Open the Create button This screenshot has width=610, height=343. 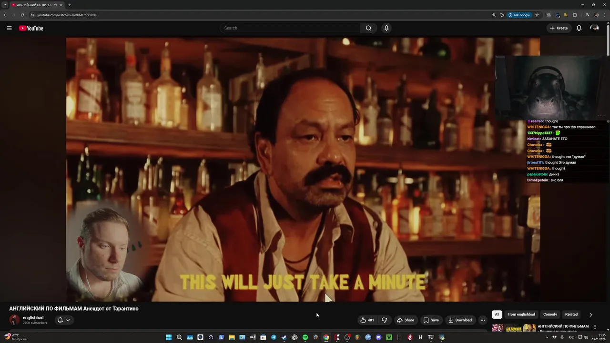tap(559, 28)
